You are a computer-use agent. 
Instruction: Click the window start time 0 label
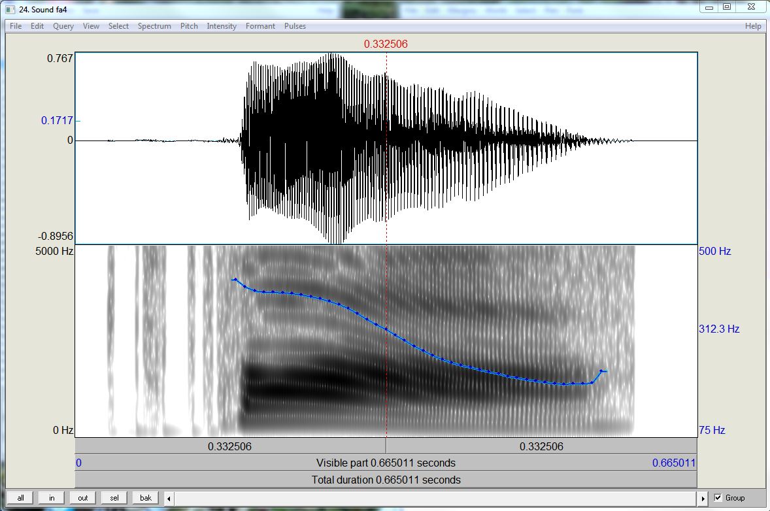coord(78,463)
